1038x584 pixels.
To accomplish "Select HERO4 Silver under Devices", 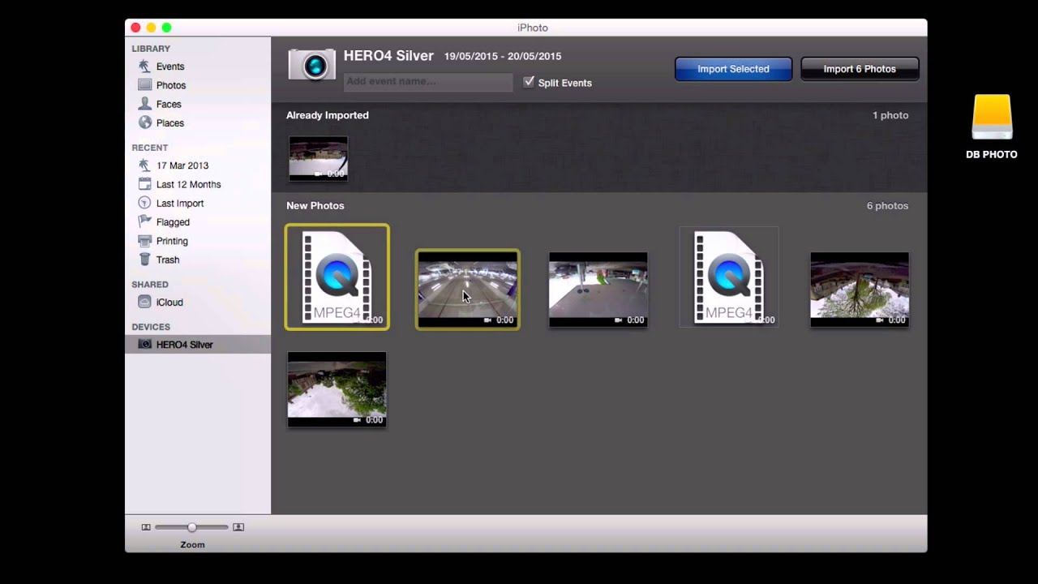I will [x=185, y=345].
